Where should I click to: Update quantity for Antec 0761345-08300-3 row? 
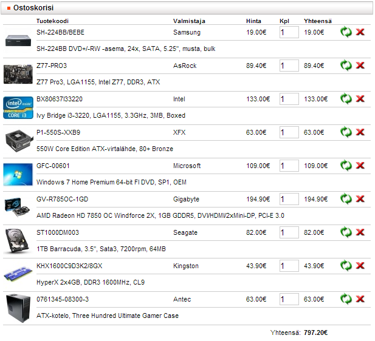346,299
